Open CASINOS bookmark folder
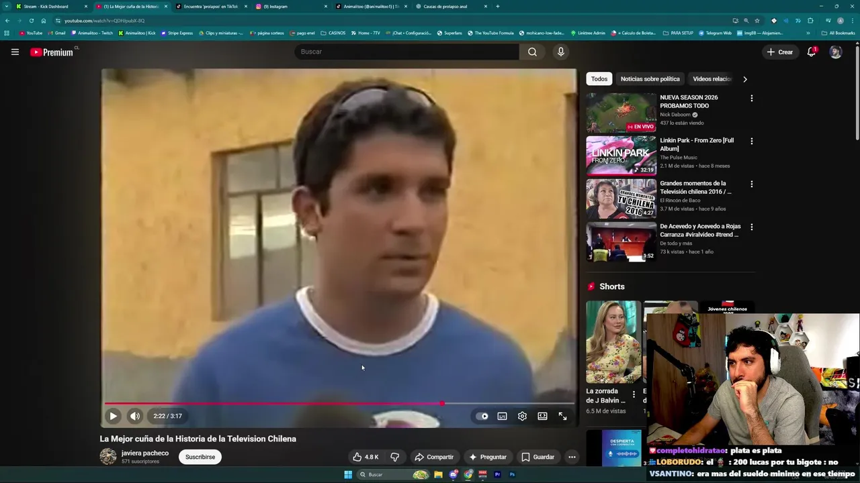The height and width of the screenshot is (483, 860). tap(333, 33)
